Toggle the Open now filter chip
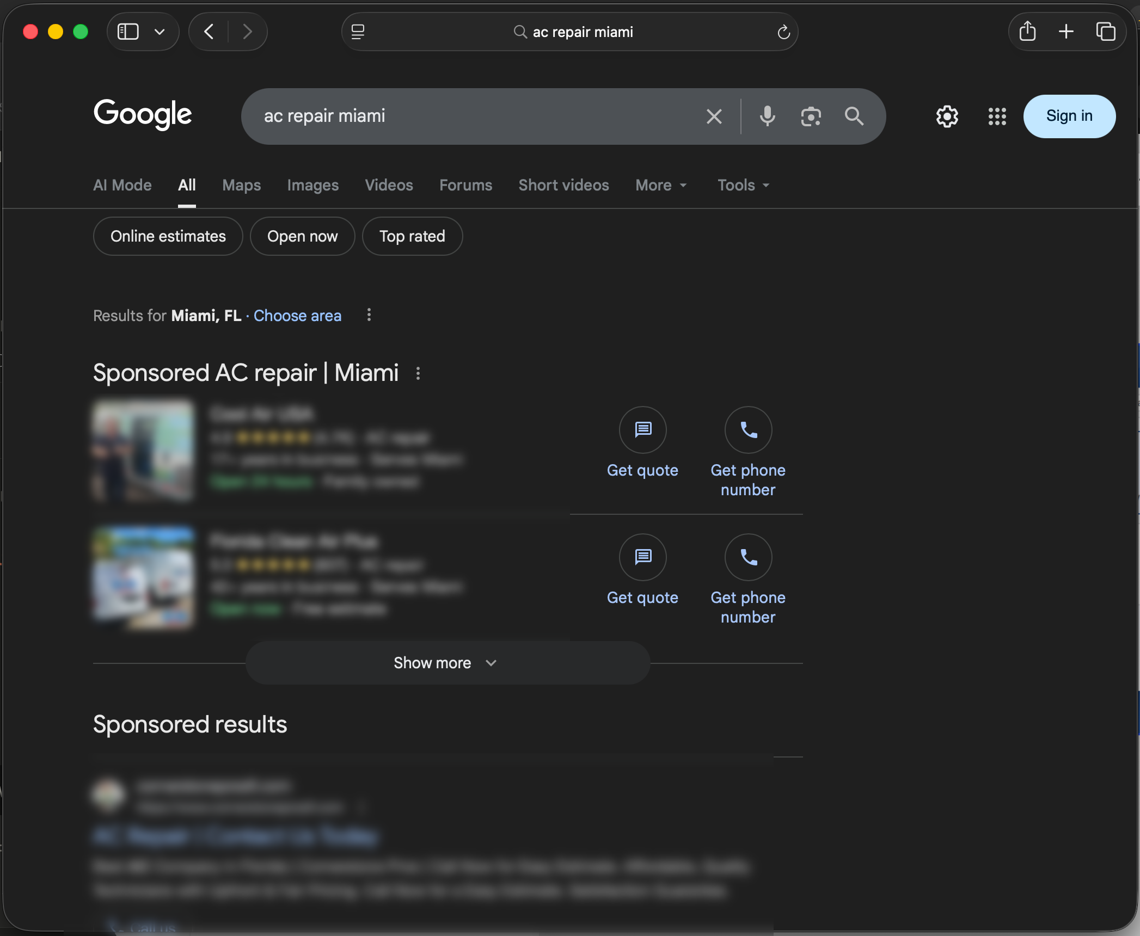The image size is (1140, 936). click(302, 236)
